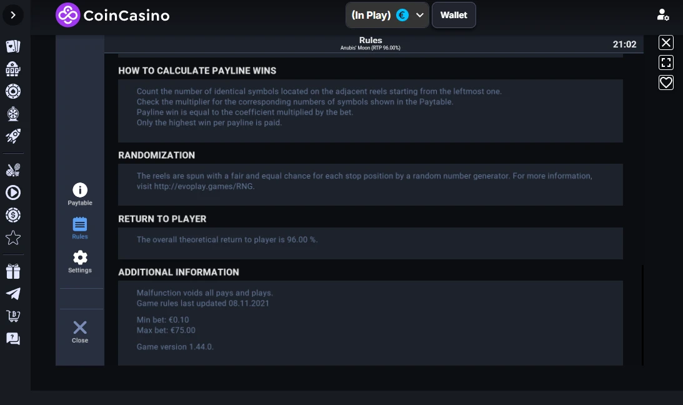Screen dimensions: 683x405
Task: Open the slots machine sidebar icon
Action: point(13,69)
